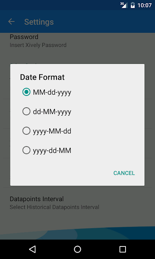
Task: Tap the 'yyyy-MM-dd' option label text
Action: point(52,131)
